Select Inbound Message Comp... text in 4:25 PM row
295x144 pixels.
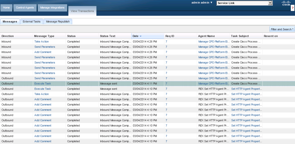point(115,78)
